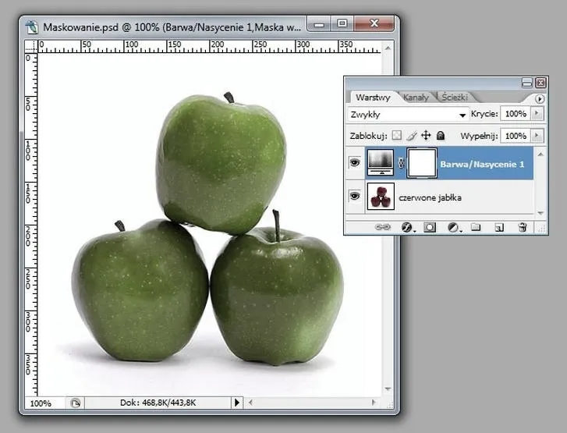
Task: Select the czerwone jabłka layer name
Action: [x=430, y=197]
